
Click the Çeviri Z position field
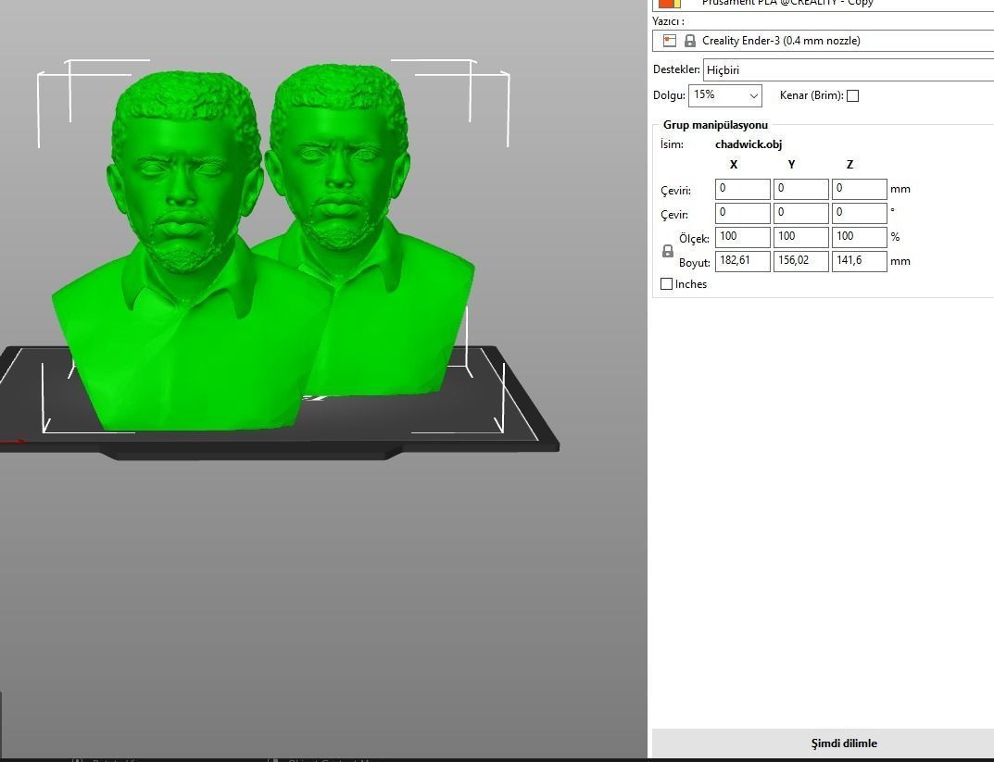click(859, 189)
